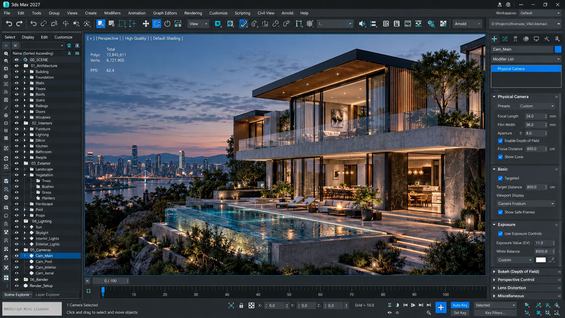Click the Redo arrow in main toolbar
The image size is (565, 318).
click(19, 24)
